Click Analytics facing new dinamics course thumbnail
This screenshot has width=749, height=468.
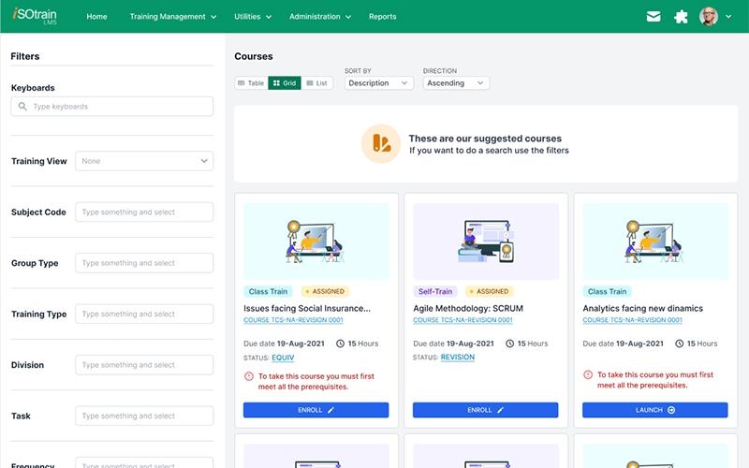pyautogui.click(x=655, y=241)
